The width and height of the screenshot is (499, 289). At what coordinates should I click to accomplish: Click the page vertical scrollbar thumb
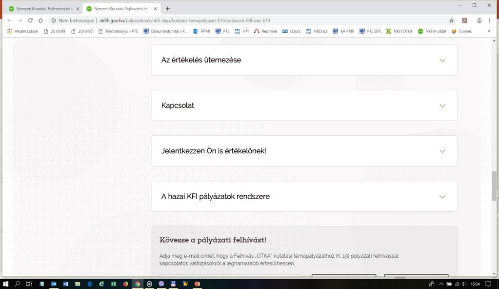(494, 186)
